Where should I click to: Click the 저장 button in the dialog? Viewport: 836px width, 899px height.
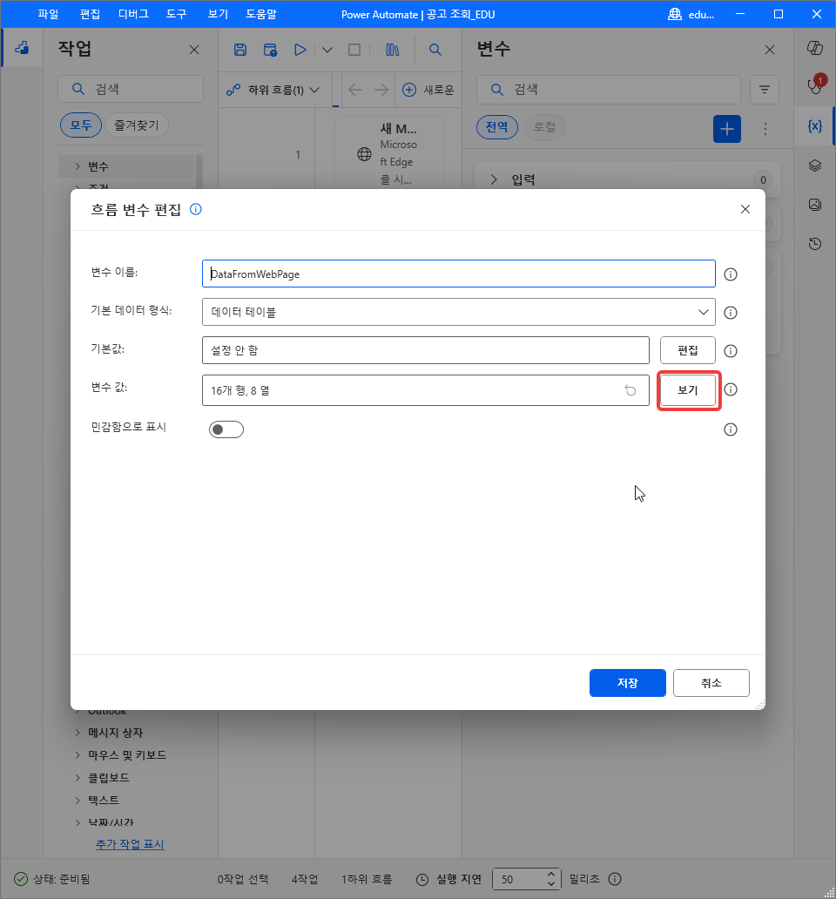(x=627, y=683)
